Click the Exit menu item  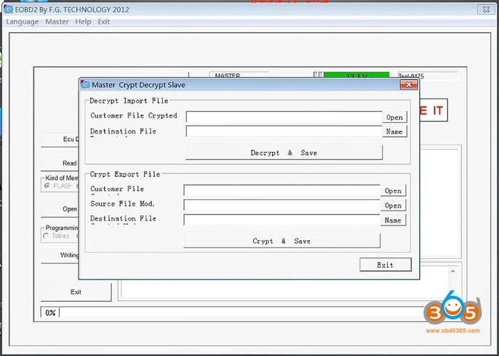104,21
